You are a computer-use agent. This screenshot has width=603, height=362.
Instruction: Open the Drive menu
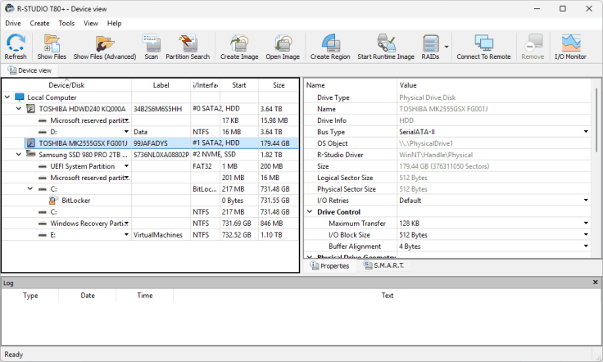[12, 23]
